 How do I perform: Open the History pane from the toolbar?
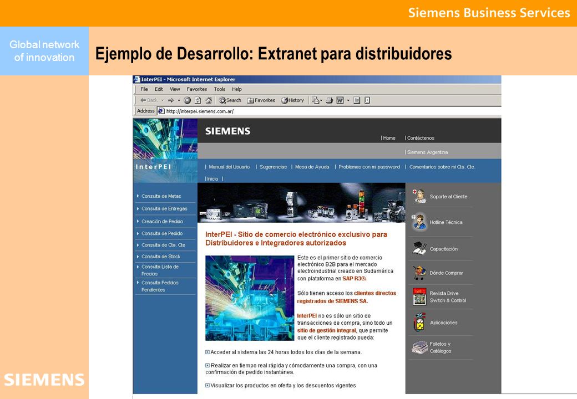click(x=292, y=100)
